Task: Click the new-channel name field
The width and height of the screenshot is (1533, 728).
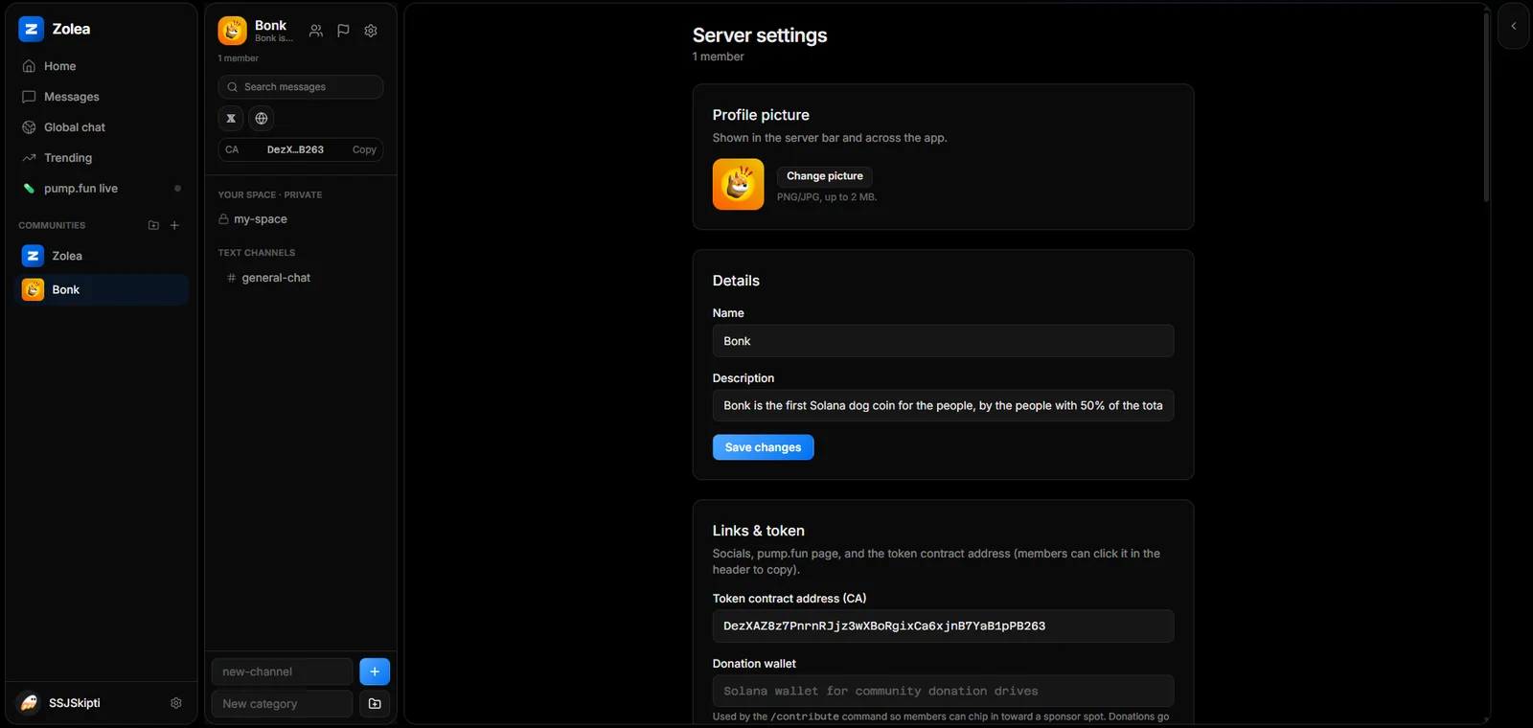Action: [x=283, y=671]
